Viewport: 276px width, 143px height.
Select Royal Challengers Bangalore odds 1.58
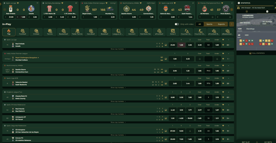175,59
